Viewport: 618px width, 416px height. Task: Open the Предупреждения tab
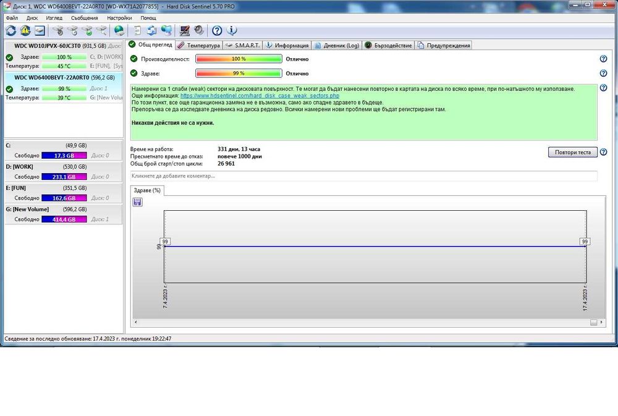point(443,45)
